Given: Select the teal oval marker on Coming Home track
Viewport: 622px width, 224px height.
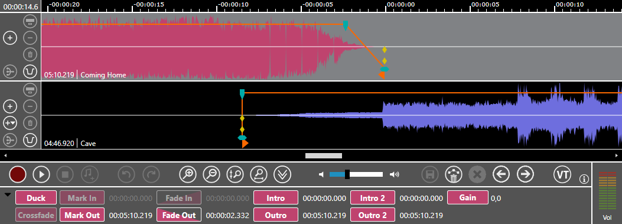Looking at the screenshot, I should [x=384, y=69].
